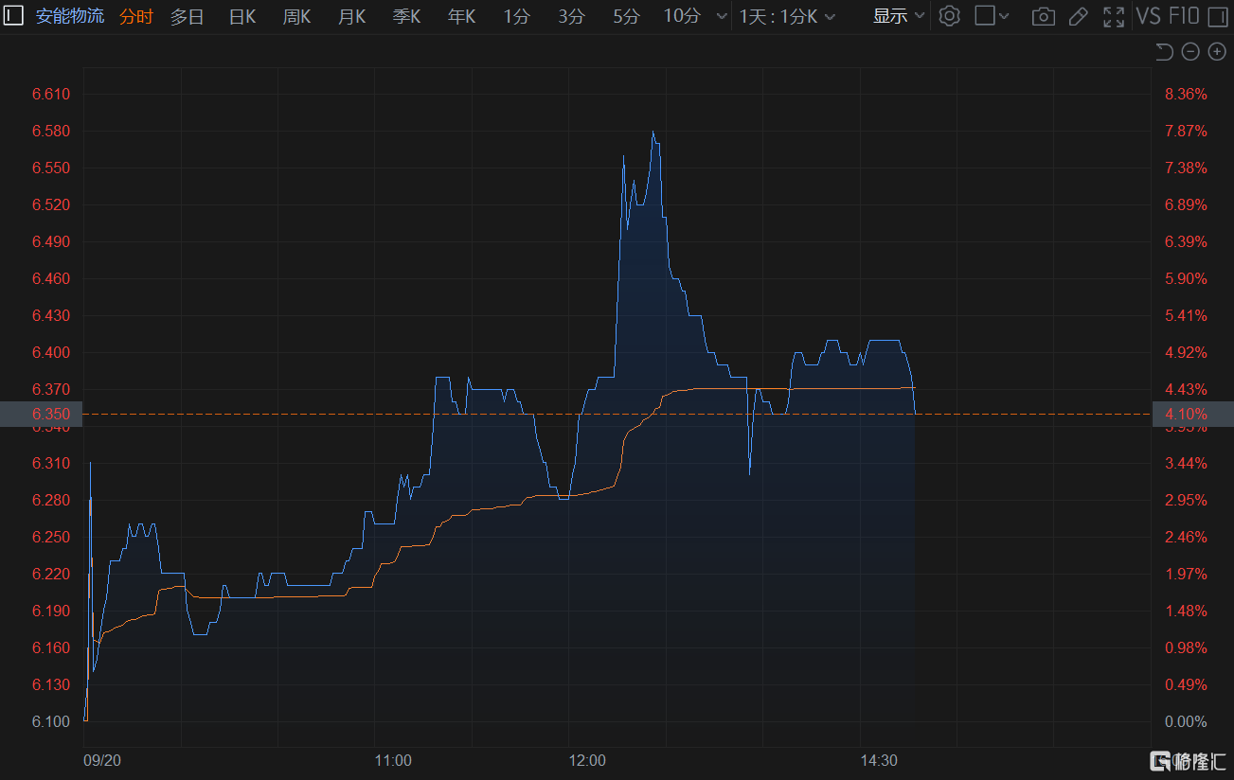Switch to 5分 interval tab
This screenshot has width=1234, height=780.
(x=626, y=16)
